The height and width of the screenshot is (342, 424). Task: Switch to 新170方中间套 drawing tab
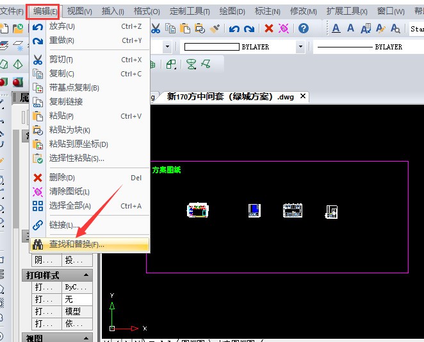tap(231, 96)
